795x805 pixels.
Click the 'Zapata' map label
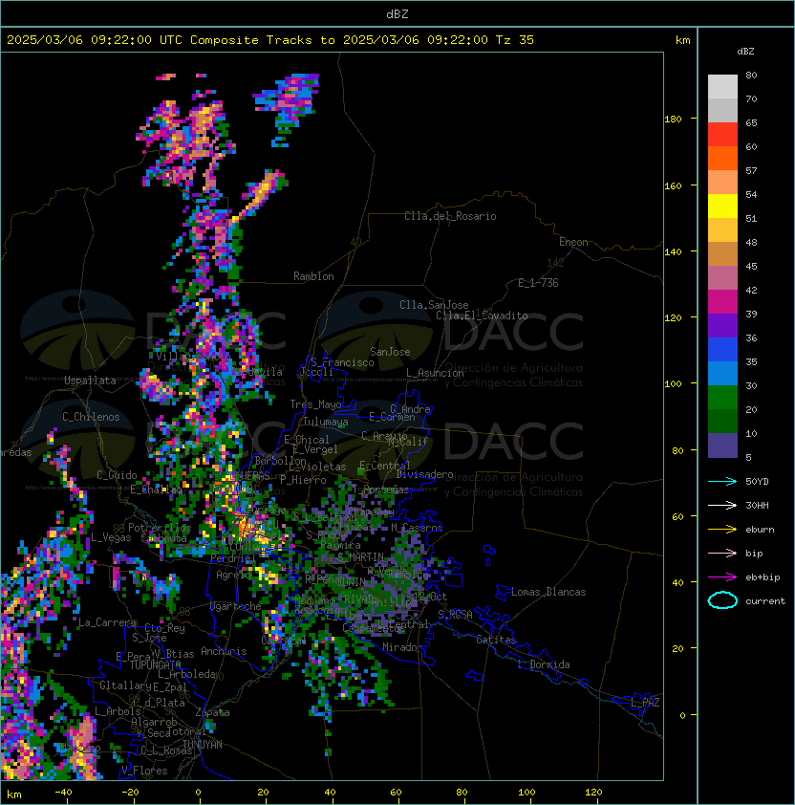(212, 712)
